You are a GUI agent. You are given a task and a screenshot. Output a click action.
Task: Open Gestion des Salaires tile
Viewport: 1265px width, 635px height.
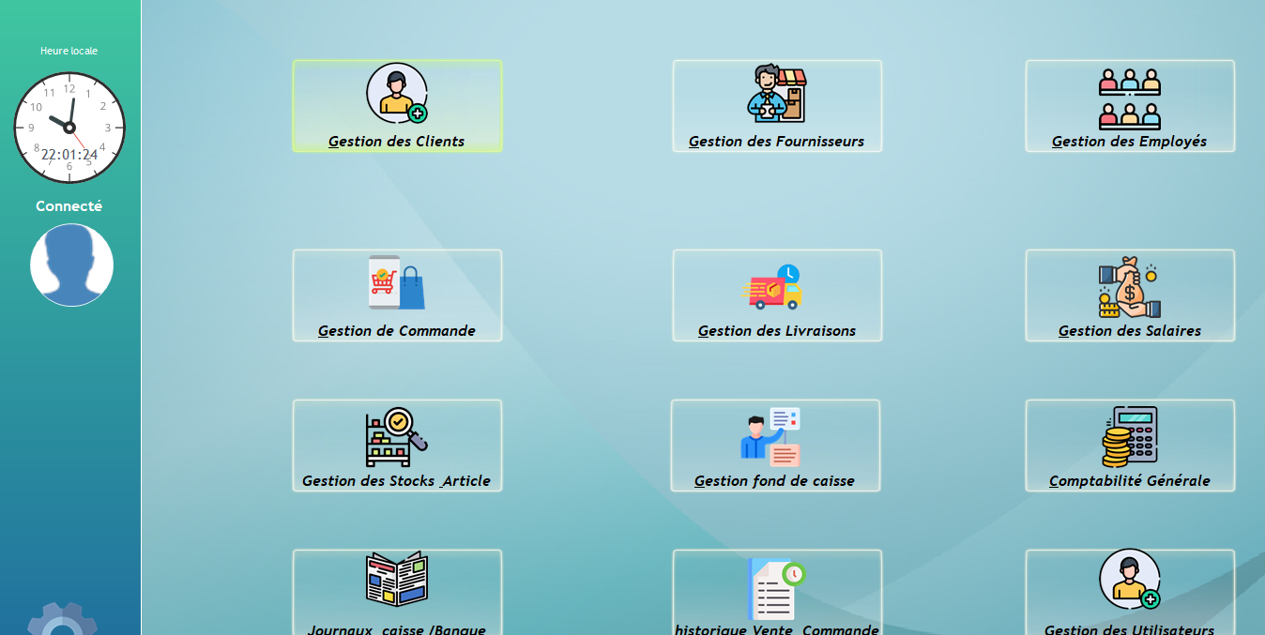click(x=1130, y=295)
